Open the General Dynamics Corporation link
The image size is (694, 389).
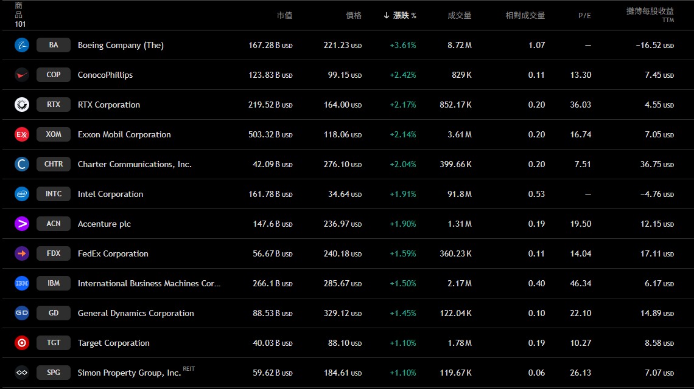(x=136, y=313)
